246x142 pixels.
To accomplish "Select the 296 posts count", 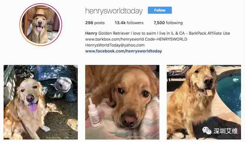I will point(95,23).
